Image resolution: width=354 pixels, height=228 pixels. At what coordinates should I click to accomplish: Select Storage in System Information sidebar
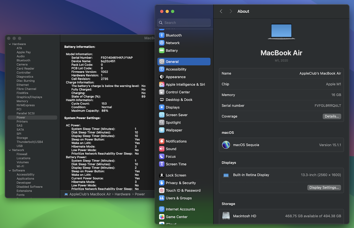coord(22,138)
